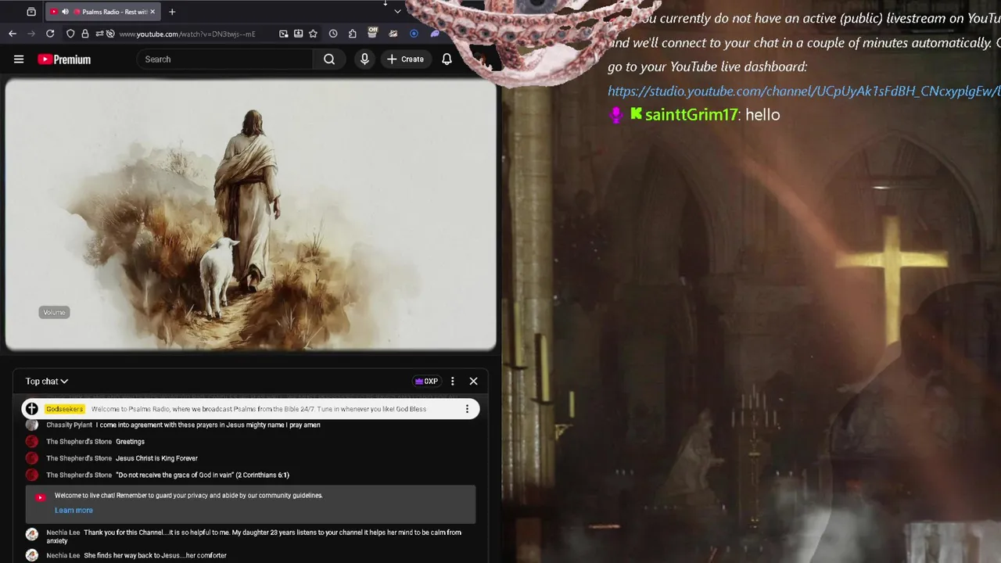Viewport: 1001px width, 563px height.
Task: Click the Kick icon beside sainttGrim17
Action: point(636,113)
